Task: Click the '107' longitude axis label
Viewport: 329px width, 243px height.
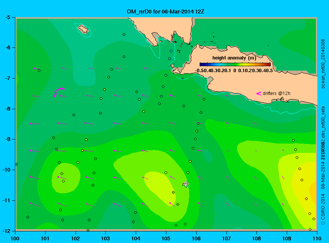Action: point(227,239)
